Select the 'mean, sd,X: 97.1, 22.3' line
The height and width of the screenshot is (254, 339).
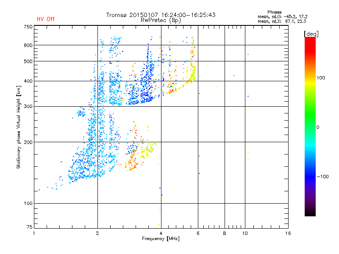282,21
